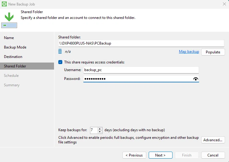Click the 'Password:' label
229x162 pixels.
[72, 79]
